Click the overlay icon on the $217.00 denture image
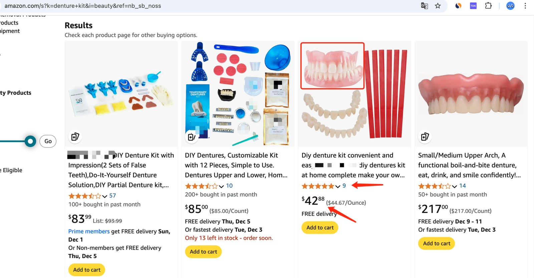534x278 pixels. (425, 137)
